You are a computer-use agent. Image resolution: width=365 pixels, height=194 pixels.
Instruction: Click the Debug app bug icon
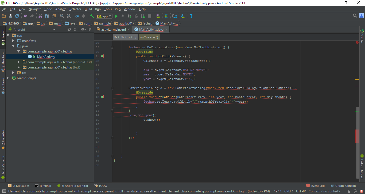point(130,16)
